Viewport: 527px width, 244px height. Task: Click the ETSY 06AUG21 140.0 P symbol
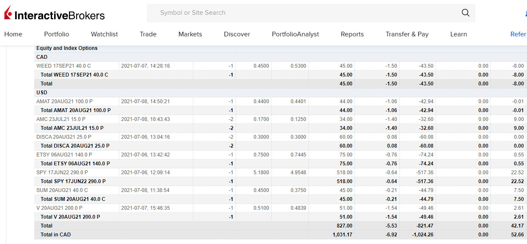[64, 155]
